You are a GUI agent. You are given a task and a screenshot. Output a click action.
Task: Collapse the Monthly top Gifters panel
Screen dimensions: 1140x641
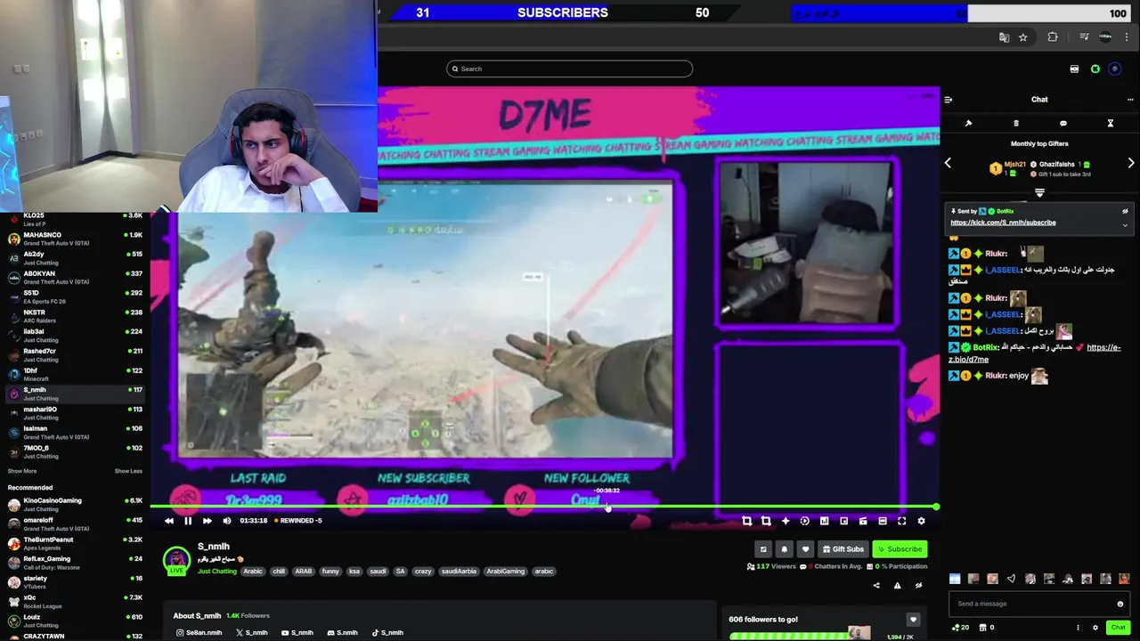[1039, 192]
